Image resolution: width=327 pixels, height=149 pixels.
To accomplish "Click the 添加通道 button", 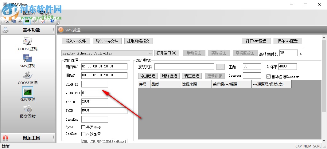I will pos(148,76).
